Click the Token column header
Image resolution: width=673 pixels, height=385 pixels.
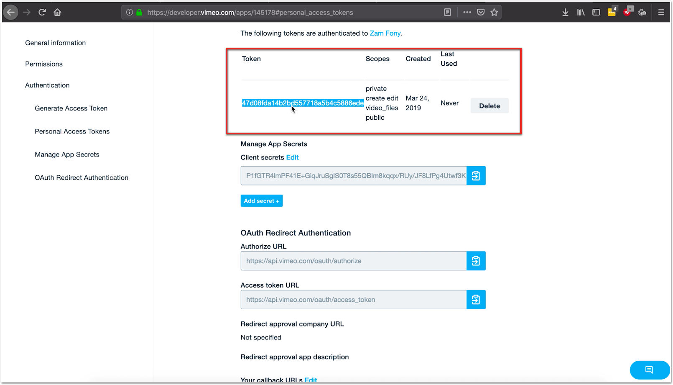coord(251,59)
